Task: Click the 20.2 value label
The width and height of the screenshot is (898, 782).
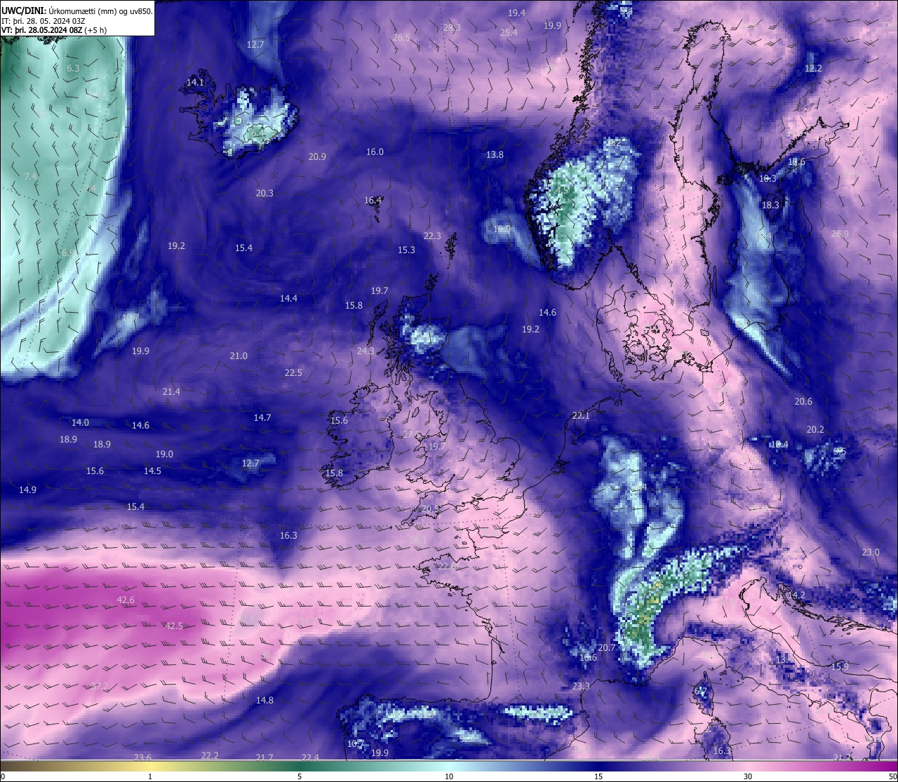Action: pos(815,429)
